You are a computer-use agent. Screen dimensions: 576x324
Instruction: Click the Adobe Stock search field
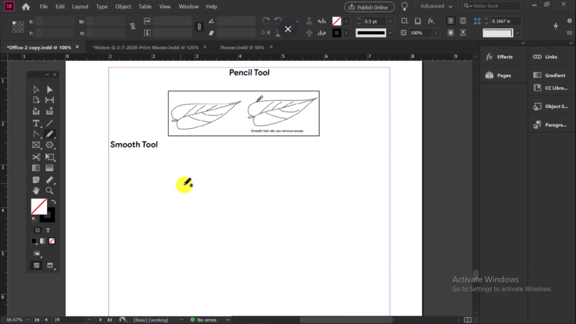[492, 6]
